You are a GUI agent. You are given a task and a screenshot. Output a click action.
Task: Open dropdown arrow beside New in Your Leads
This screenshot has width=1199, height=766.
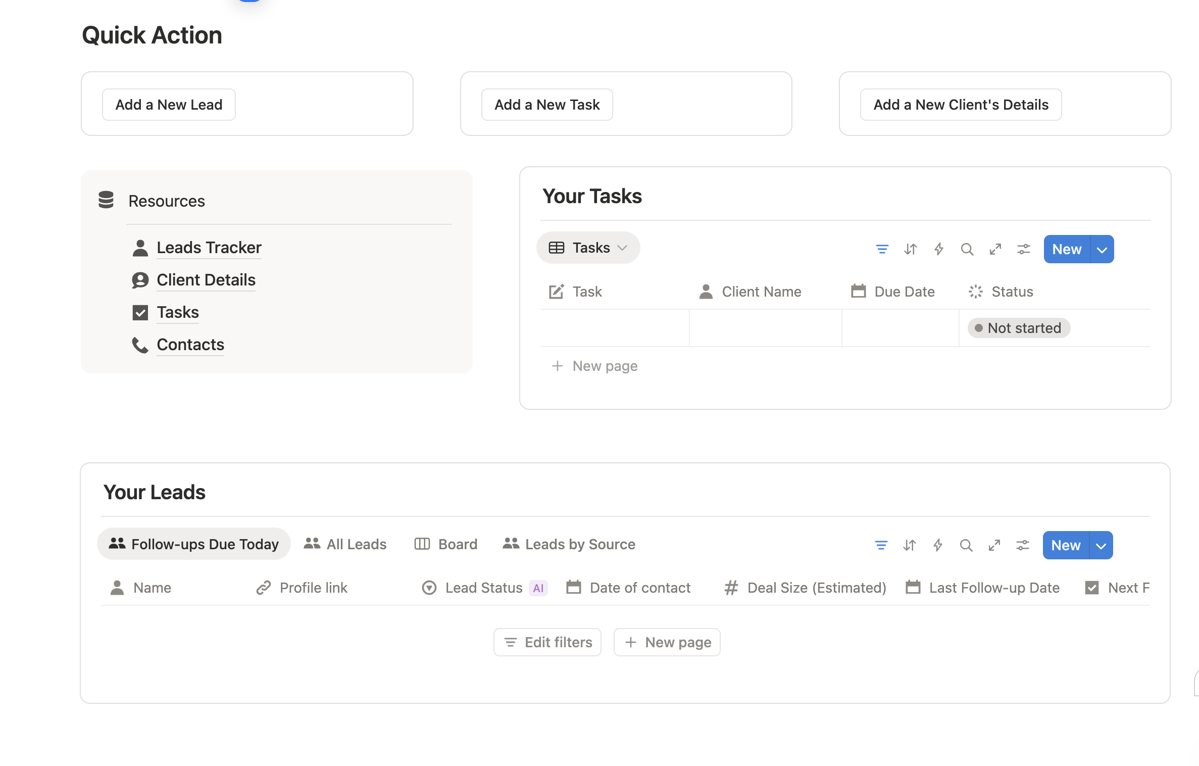1101,545
